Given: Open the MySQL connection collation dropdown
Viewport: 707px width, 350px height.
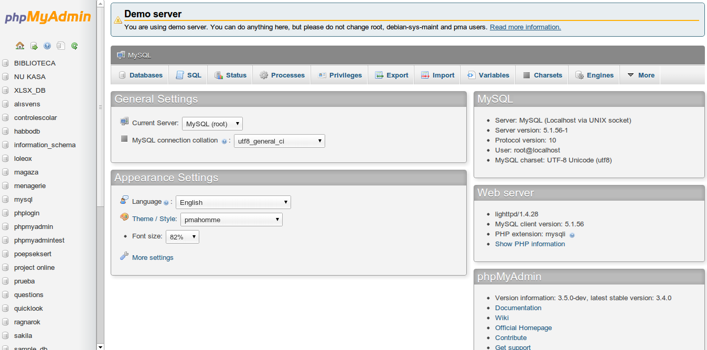Looking at the screenshot, I should (280, 141).
